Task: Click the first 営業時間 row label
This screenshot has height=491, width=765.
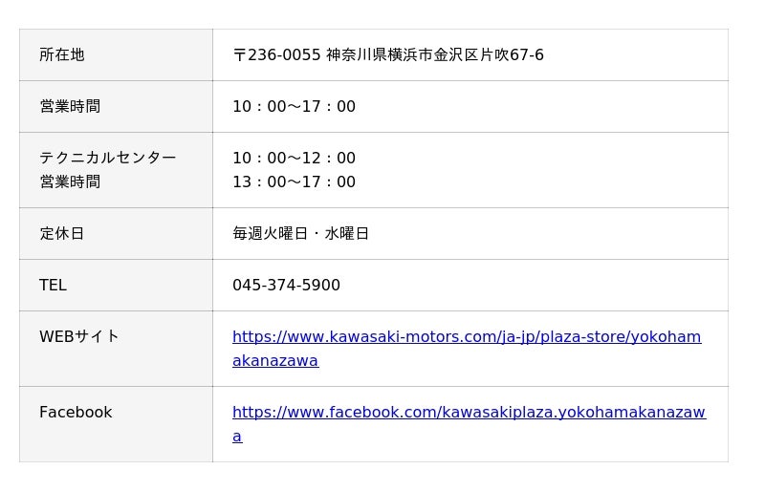Action: pyautogui.click(x=70, y=106)
